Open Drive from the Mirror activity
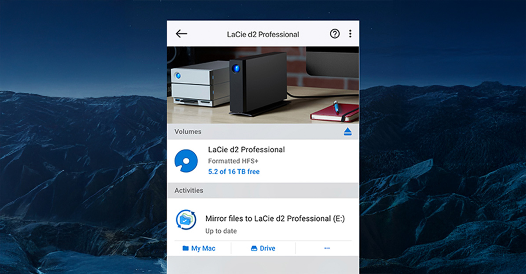This screenshot has height=274, width=526. pyautogui.click(x=263, y=248)
